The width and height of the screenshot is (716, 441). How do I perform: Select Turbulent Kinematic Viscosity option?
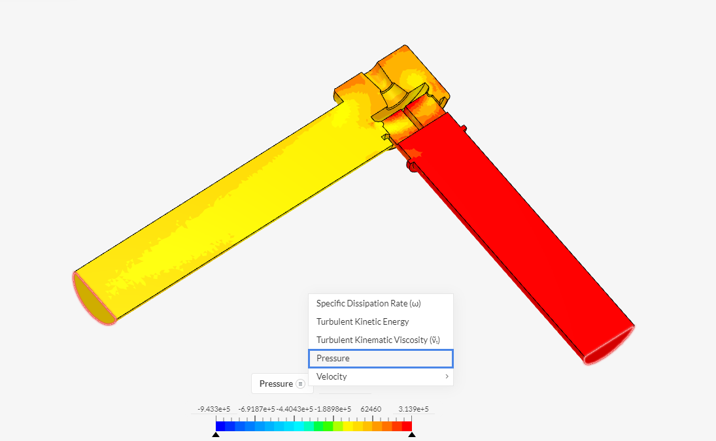[377, 340]
